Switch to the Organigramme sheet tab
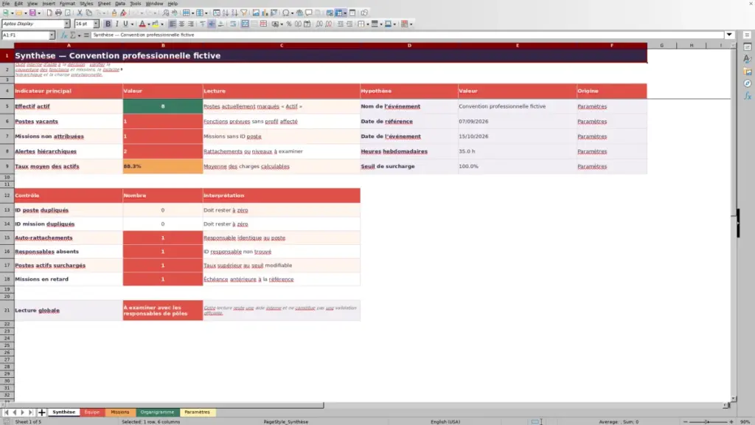 tap(158, 412)
